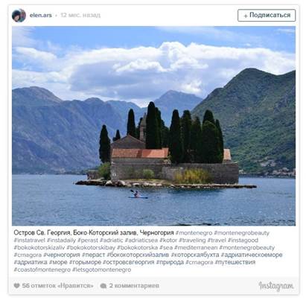Open the elen.ars username link
Viewport: 306px width, 300px height.
click(41, 15)
